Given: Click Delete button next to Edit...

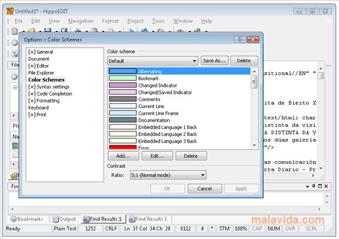Looking at the screenshot, I should click(x=191, y=156).
